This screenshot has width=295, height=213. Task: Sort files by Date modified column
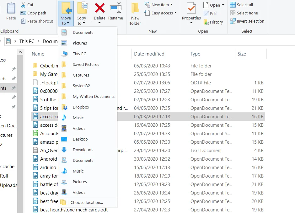[149, 54]
